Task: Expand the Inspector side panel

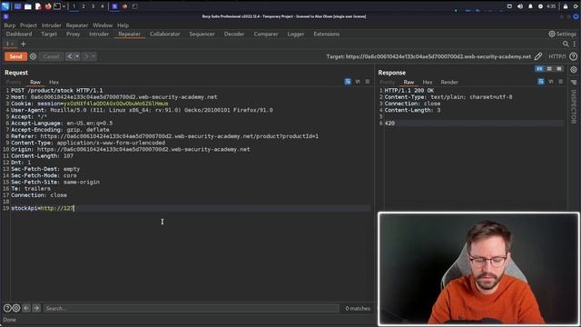Action: pyautogui.click(x=574, y=106)
